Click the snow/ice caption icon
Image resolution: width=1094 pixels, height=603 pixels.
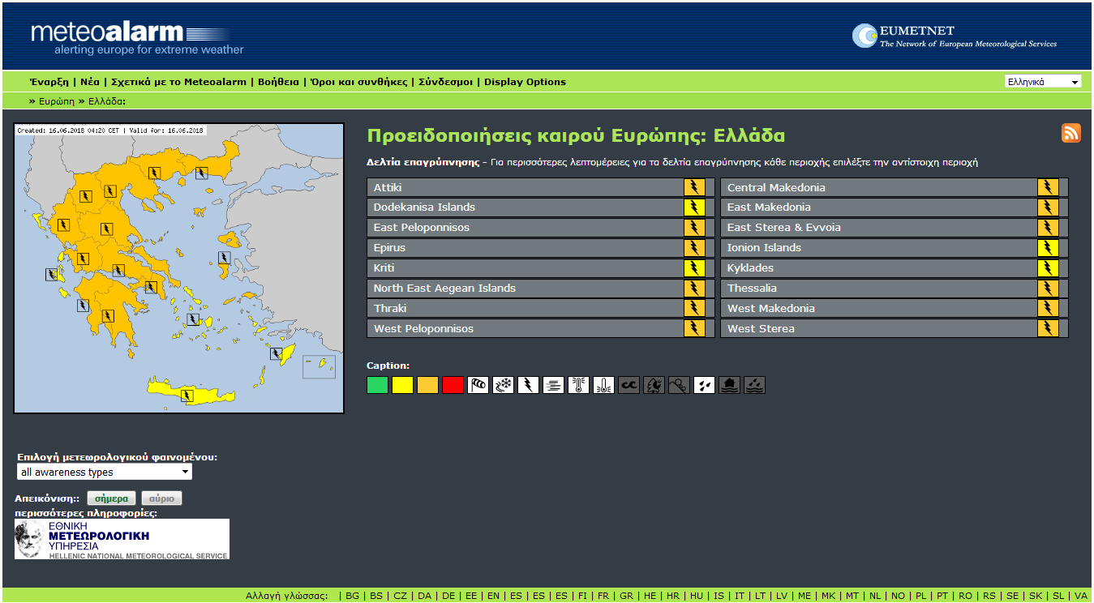coord(503,385)
